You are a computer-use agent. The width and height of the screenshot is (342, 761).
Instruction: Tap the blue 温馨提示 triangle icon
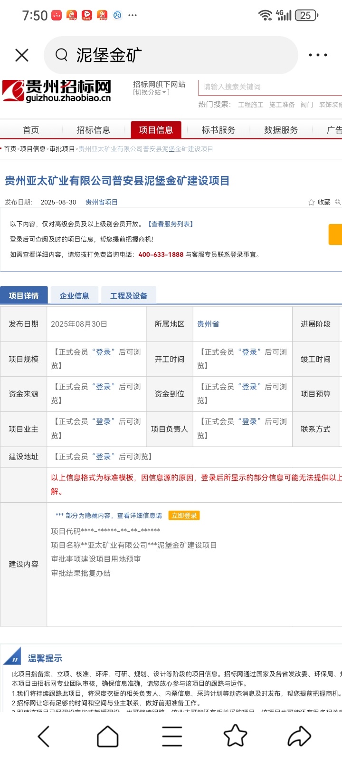(12, 656)
